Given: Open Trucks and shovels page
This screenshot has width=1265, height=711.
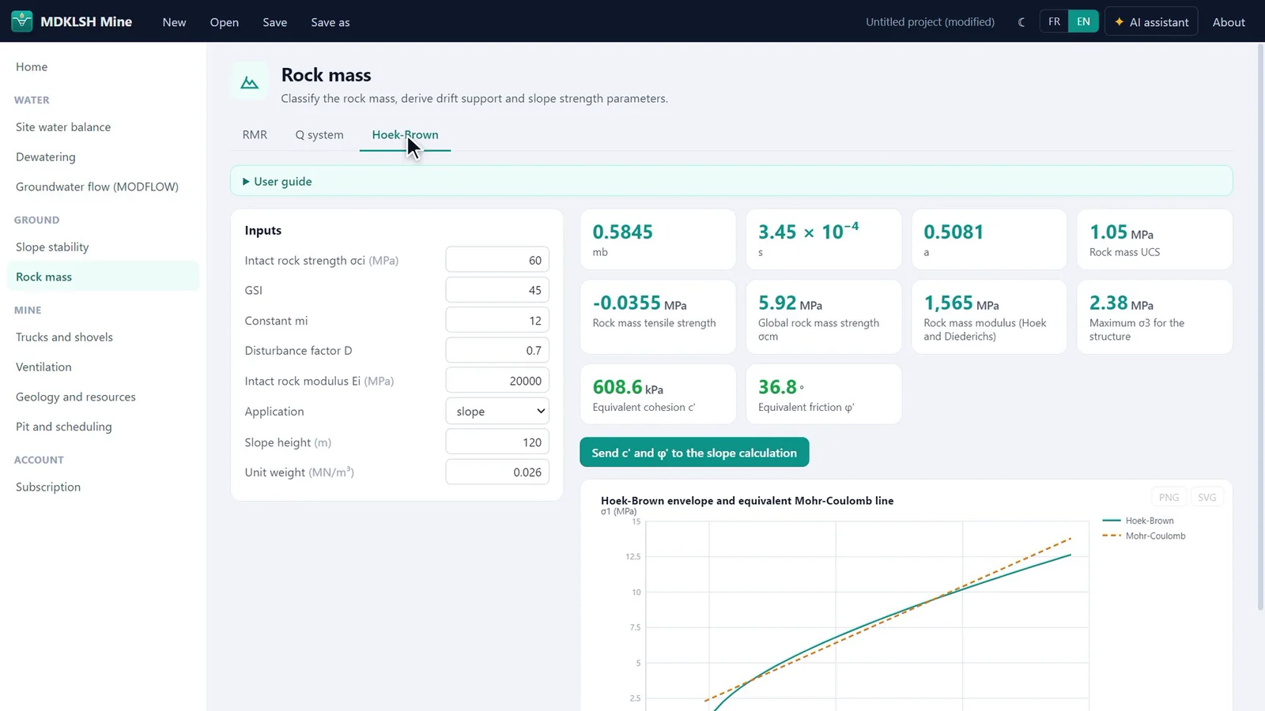Looking at the screenshot, I should click(x=103, y=337).
